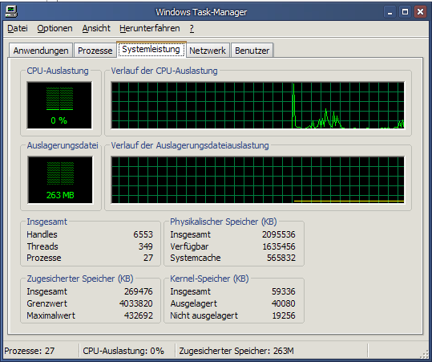Click the status bar CPU-Auslastung: 0% entry
Viewport: 432px width, 362px height.
[x=123, y=351]
